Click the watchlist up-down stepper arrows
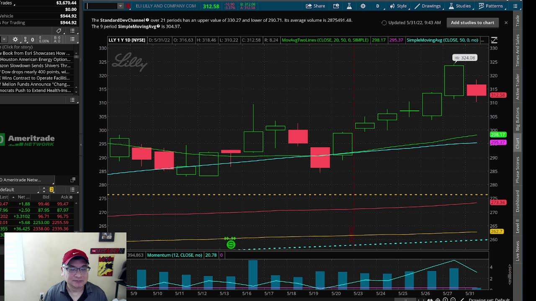Viewport: 536px width, 301px height. point(44,190)
